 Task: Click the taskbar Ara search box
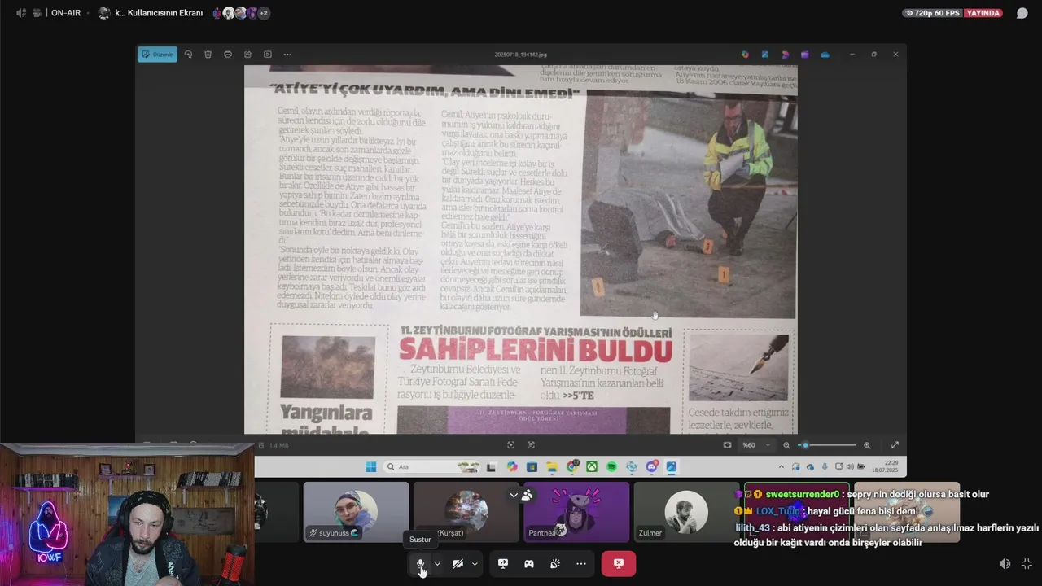click(431, 466)
